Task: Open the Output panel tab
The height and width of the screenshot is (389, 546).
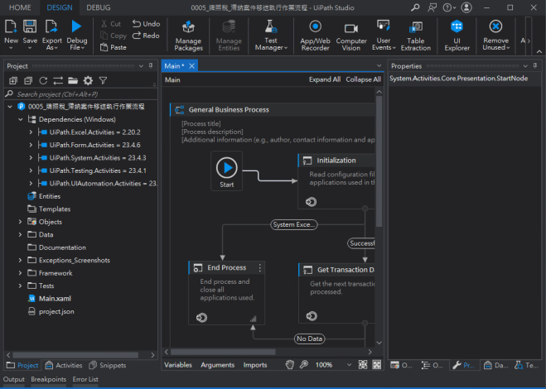Action: pyautogui.click(x=14, y=379)
